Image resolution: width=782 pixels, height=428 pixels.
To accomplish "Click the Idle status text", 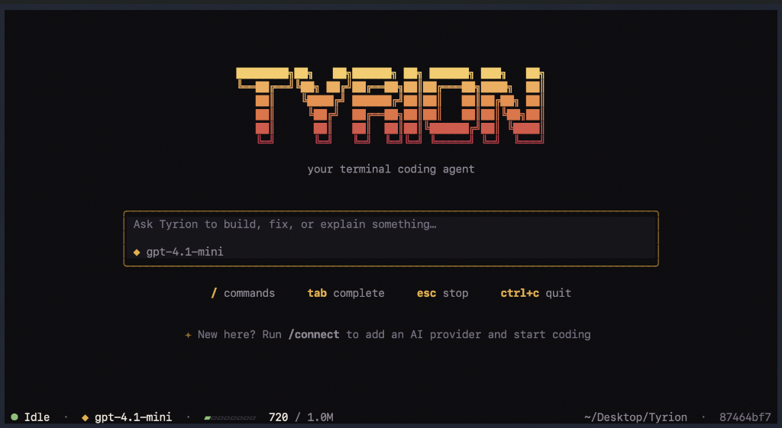I will coord(37,417).
